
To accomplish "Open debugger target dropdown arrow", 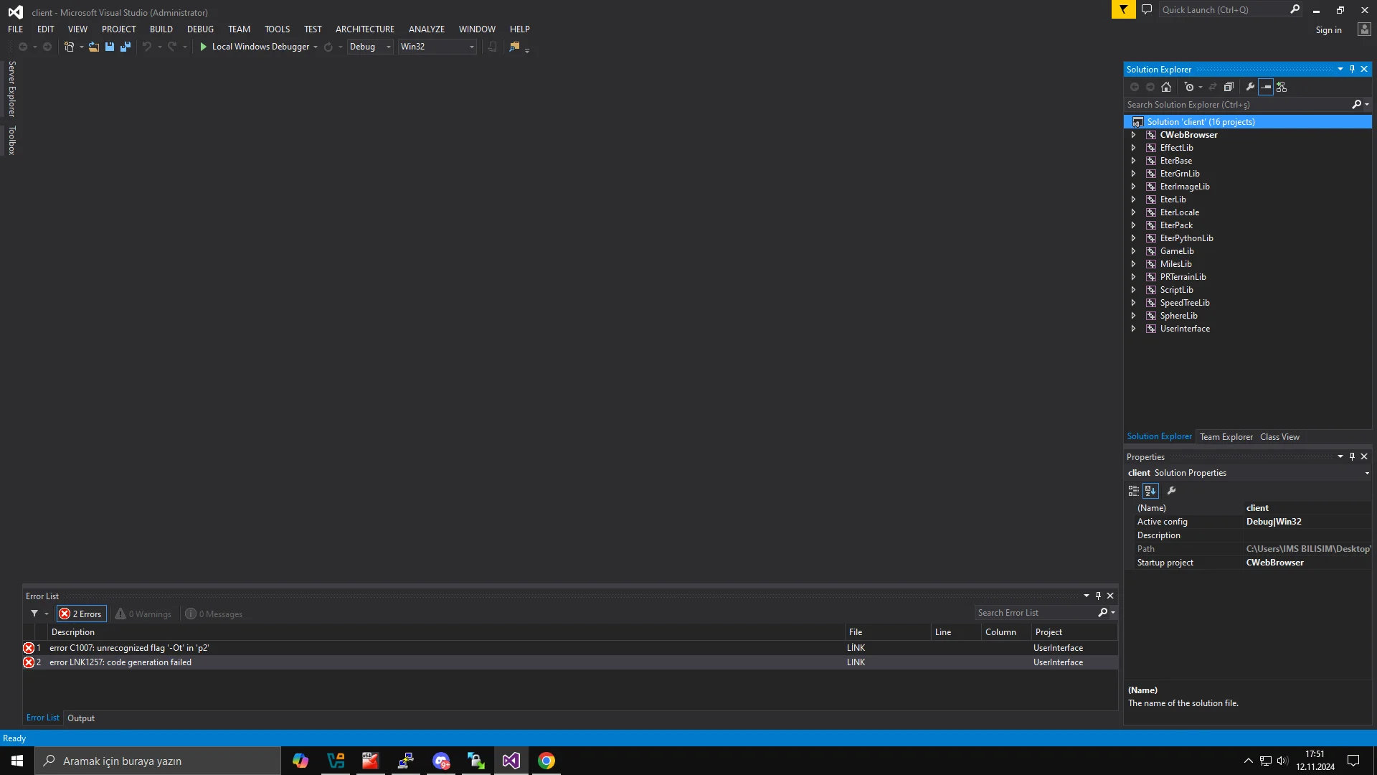I will [316, 47].
